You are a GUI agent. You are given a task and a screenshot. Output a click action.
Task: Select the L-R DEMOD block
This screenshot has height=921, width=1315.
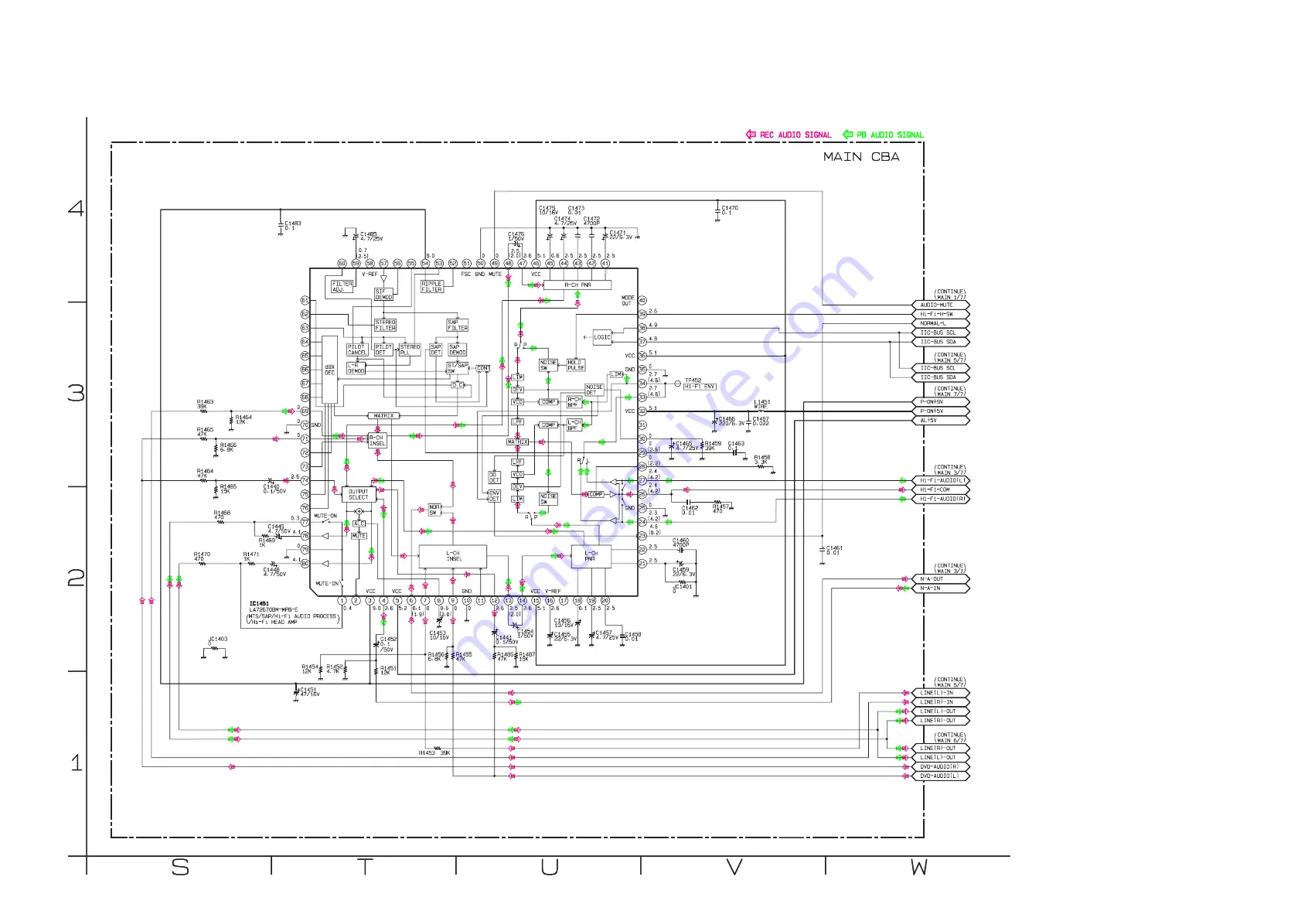356,369
